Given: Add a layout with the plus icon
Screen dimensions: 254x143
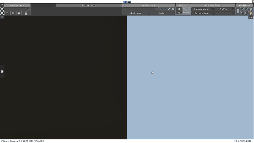Looking at the screenshot, I should click(x=161, y=9).
